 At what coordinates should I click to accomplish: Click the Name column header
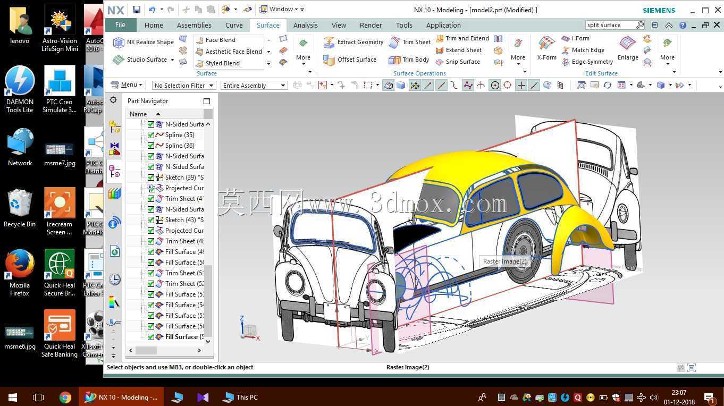[x=165, y=114]
